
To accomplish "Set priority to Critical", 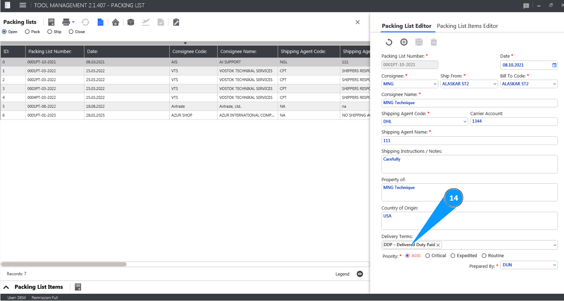I will click(428, 256).
